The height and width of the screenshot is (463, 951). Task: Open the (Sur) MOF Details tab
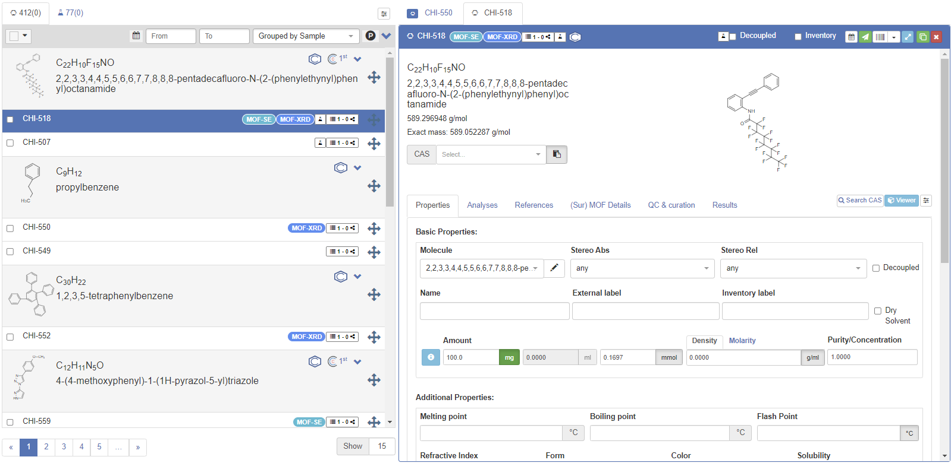coord(600,205)
